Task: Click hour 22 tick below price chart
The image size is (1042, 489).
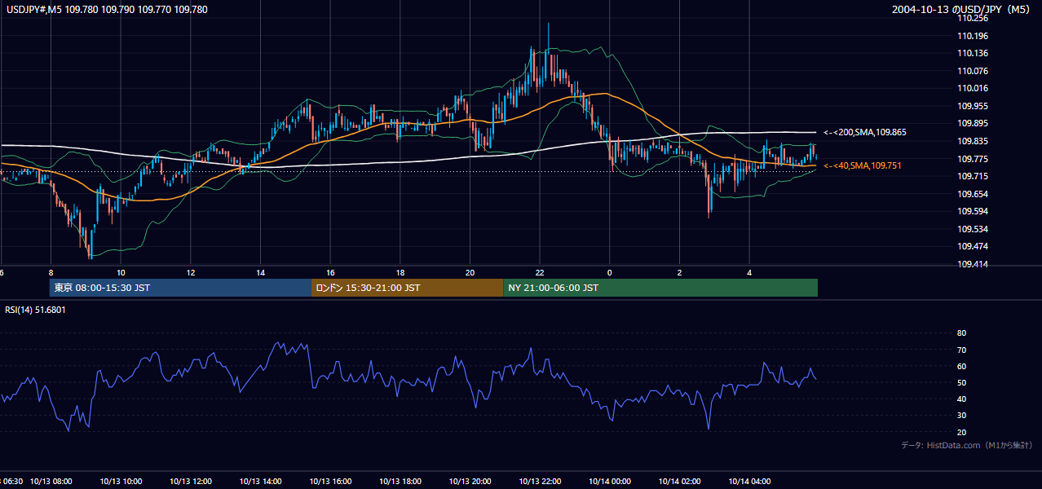Action: point(540,272)
